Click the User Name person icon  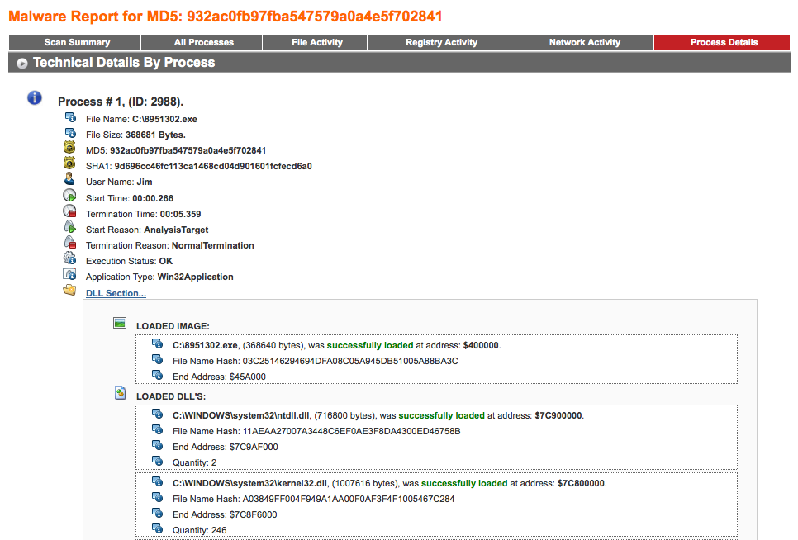click(70, 181)
